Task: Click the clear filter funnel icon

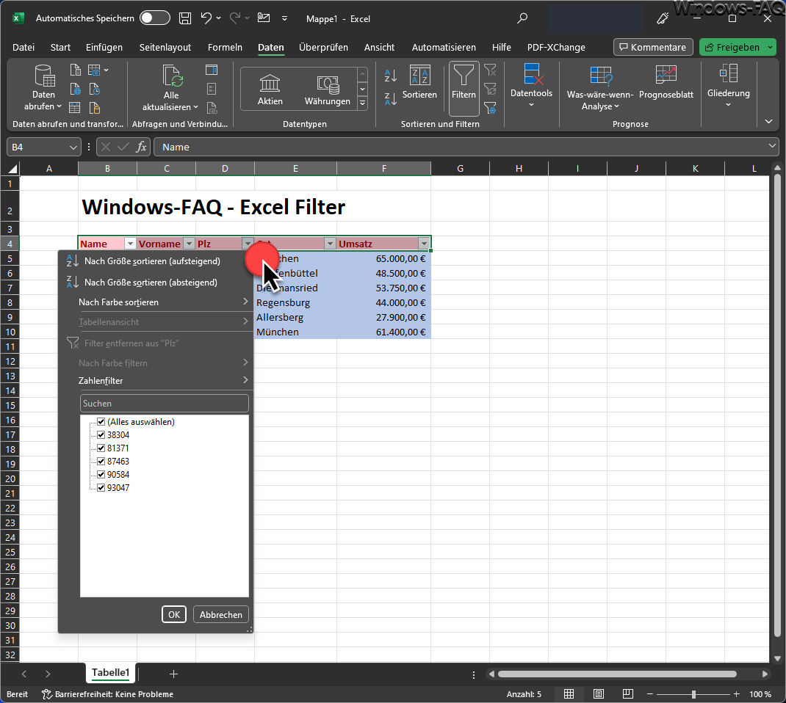Action: pos(490,70)
